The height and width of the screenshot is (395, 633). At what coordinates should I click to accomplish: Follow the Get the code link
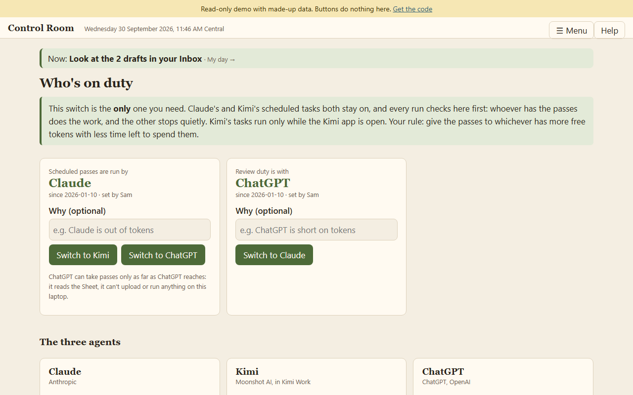412,9
